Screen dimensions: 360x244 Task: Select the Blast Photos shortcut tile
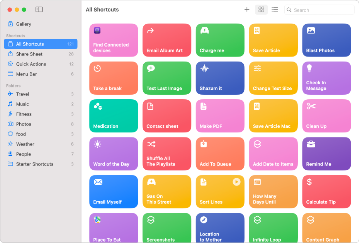click(326, 40)
